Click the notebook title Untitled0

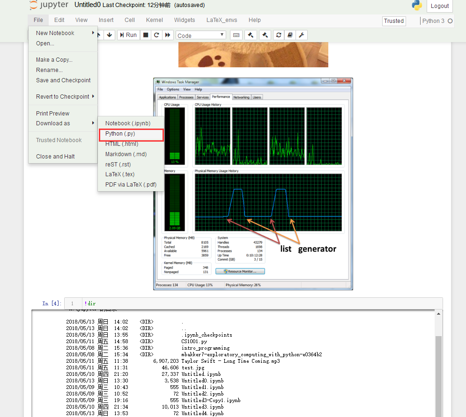[88, 5]
